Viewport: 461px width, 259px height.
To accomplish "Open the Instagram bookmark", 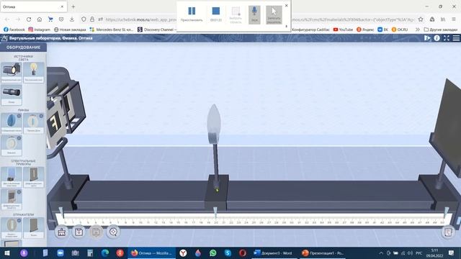I will point(40,29).
